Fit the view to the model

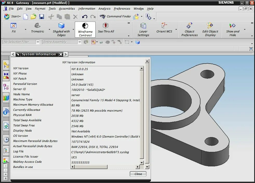tap(14, 28)
